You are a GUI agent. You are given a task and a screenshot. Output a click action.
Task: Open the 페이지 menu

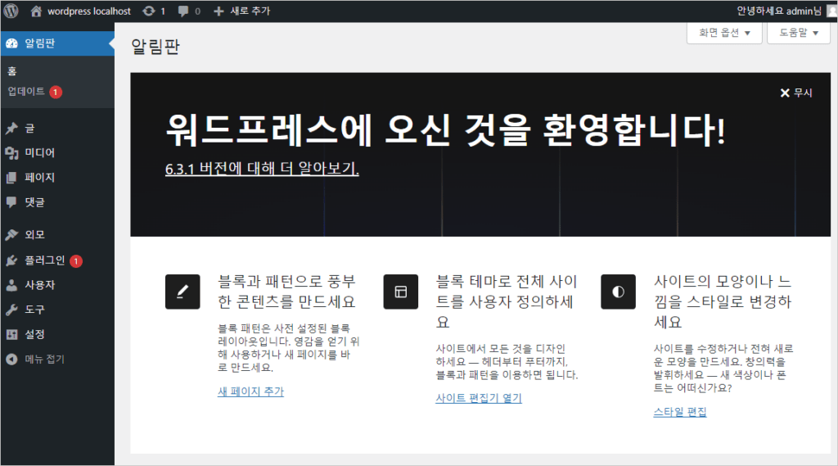tap(57, 178)
